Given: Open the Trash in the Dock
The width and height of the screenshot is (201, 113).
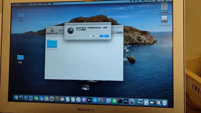Looking at the screenshot, I should point(165,103).
